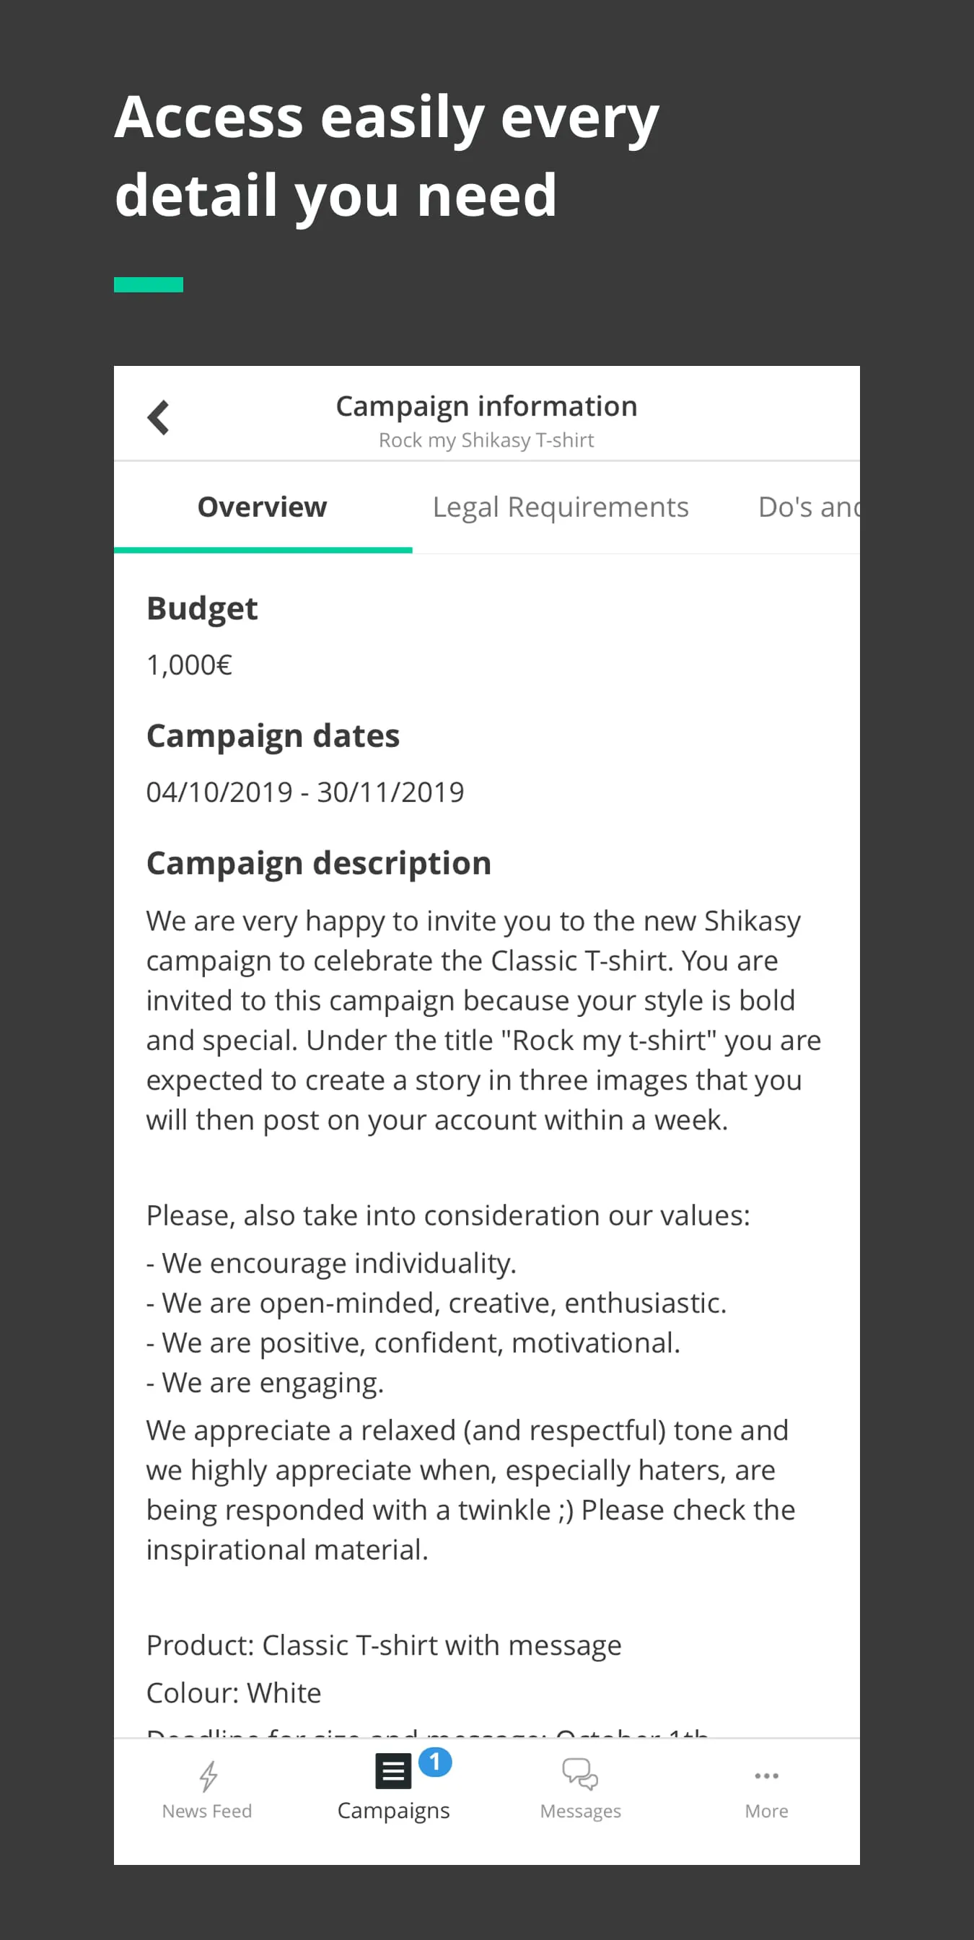The width and height of the screenshot is (974, 1940).
Task: Tap the Campaigns label in bottom bar
Action: coord(395,1812)
